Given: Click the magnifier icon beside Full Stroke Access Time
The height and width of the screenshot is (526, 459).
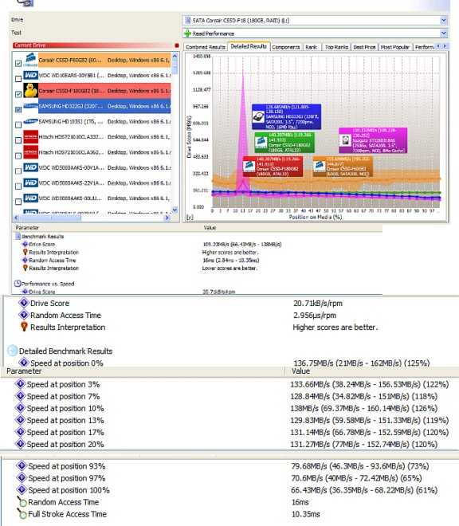Looking at the screenshot, I should (22, 513).
